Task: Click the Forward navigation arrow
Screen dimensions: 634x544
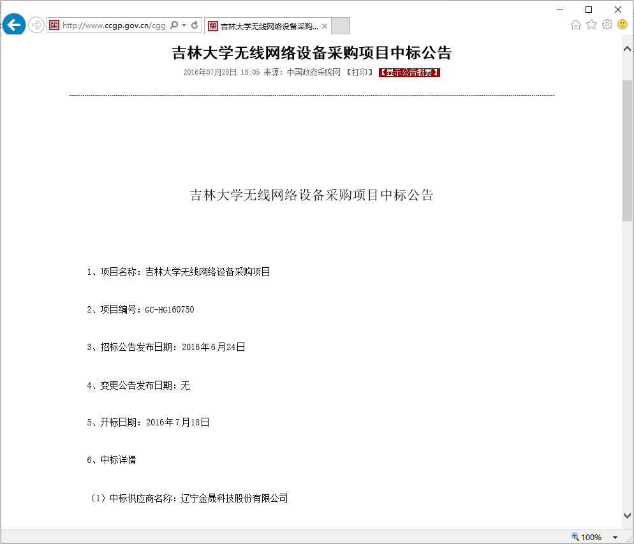Action: [36, 26]
